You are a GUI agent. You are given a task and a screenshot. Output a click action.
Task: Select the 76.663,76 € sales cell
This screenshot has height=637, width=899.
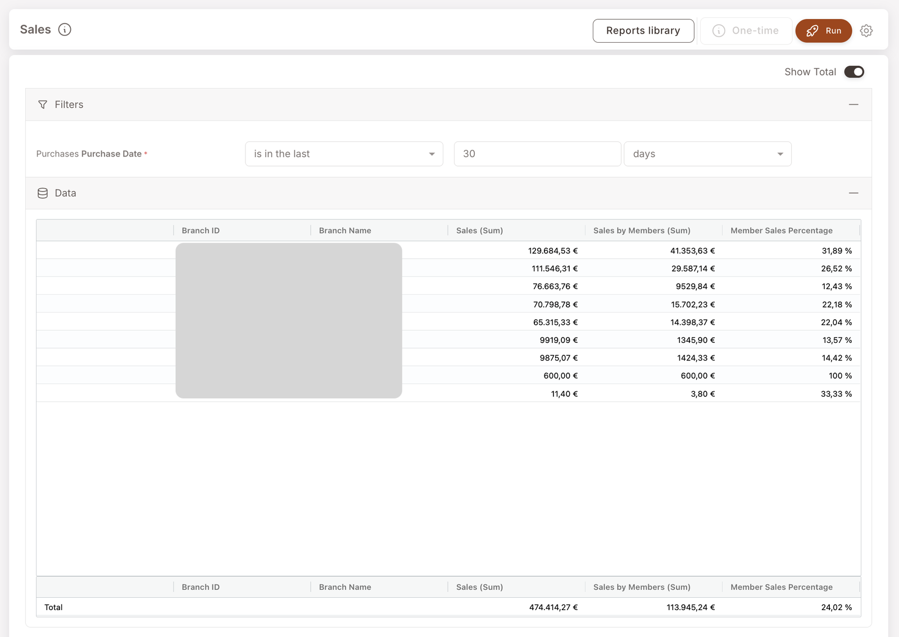pos(516,286)
